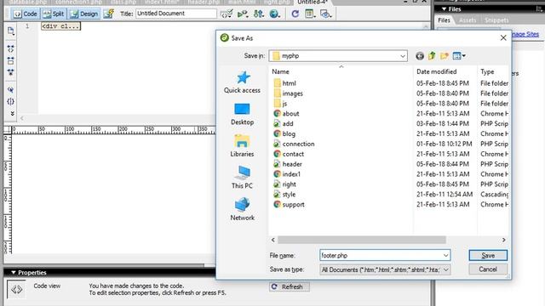The width and height of the screenshot is (545, 306).
Task: Click the horizontal scrollbar in file list
Action: [x=362, y=240]
